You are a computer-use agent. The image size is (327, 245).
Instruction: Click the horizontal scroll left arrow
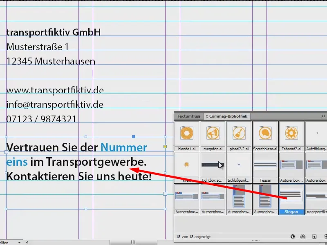pyautogui.click(x=27, y=242)
